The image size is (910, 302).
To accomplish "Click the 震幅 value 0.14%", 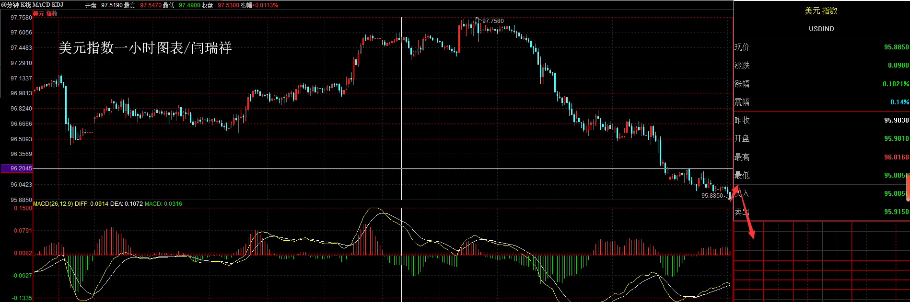I will coord(900,102).
